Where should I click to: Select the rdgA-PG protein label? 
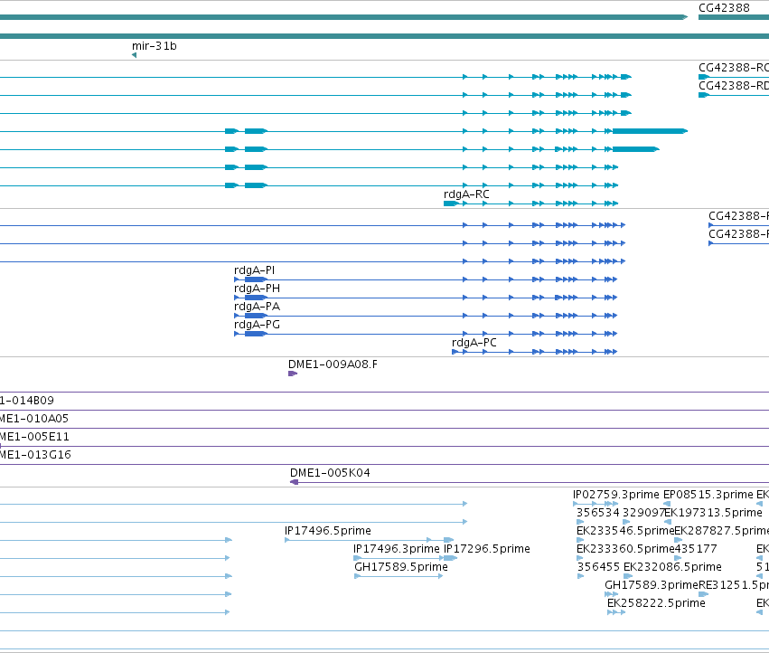(257, 325)
